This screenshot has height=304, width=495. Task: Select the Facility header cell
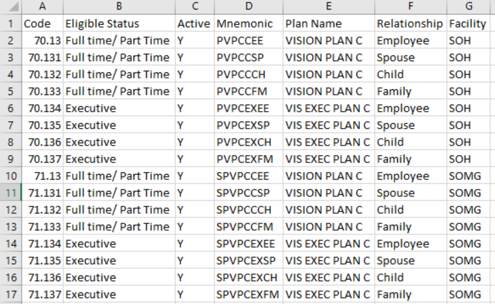[470, 24]
